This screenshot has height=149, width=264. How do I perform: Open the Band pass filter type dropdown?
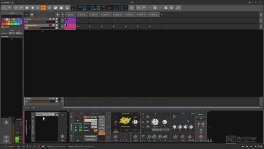160,130
